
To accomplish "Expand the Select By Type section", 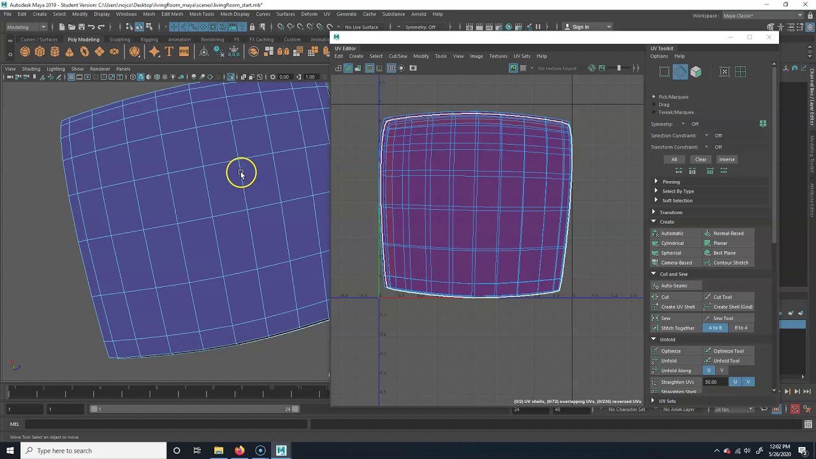I will click(656, 191).
